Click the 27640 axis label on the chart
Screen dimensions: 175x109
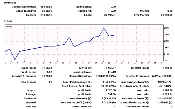coord(167,35)
